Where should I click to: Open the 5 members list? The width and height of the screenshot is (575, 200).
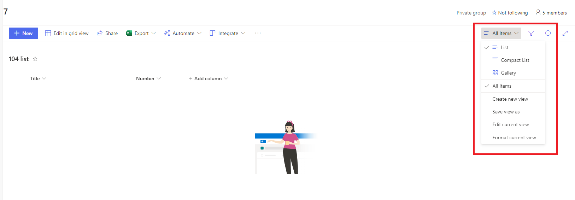(551, 13)
